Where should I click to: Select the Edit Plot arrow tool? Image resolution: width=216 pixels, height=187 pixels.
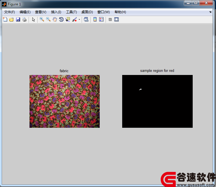[33, 19]
